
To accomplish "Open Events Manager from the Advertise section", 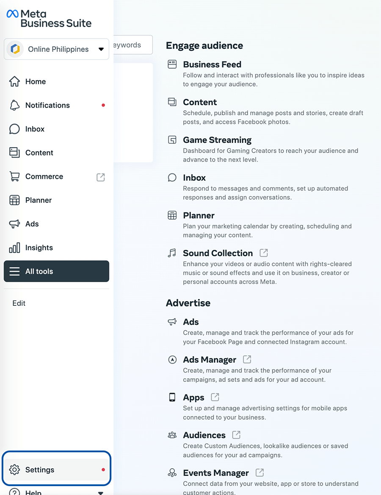I will (215, 473).
